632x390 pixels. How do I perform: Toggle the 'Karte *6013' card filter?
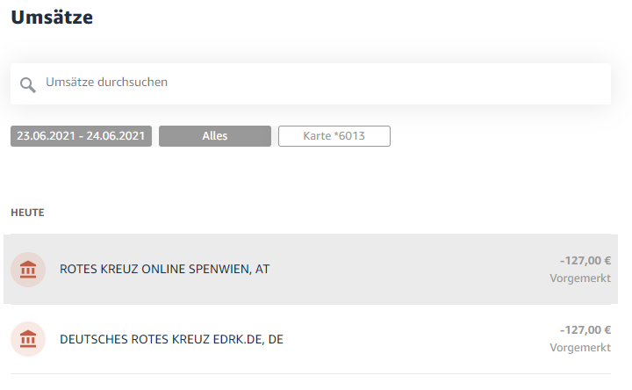334,136
